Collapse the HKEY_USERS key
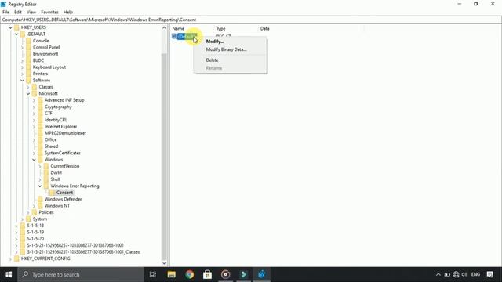 point(10,27)
